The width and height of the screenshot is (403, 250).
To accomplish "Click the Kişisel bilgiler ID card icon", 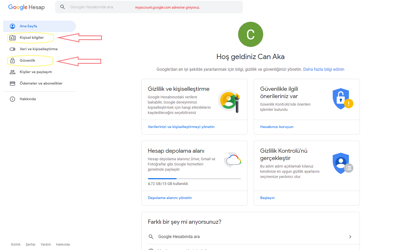I will [12, 37].
